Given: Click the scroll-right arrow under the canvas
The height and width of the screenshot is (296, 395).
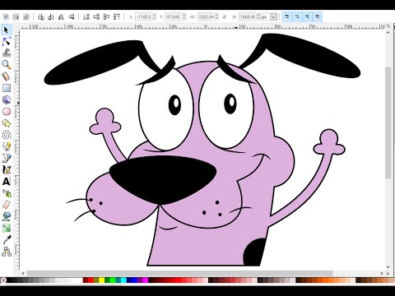Looking at the screenshot, I should point(382,273).
